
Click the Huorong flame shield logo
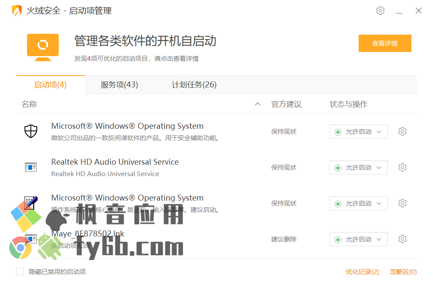(17, 11)
